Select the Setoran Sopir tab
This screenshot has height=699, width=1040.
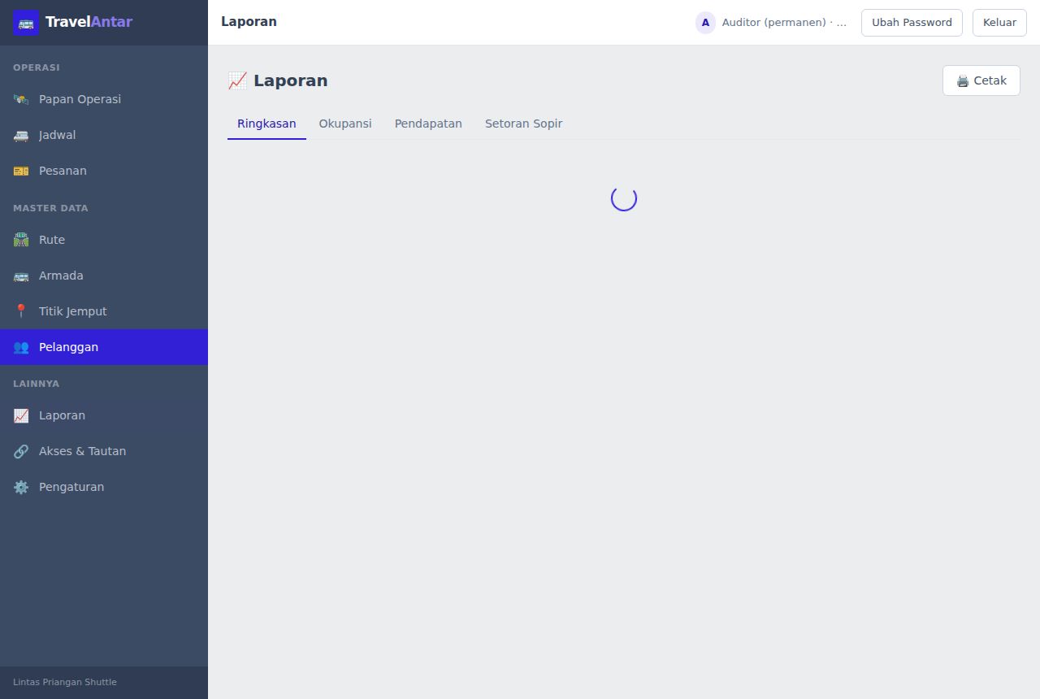pos(523,124)
